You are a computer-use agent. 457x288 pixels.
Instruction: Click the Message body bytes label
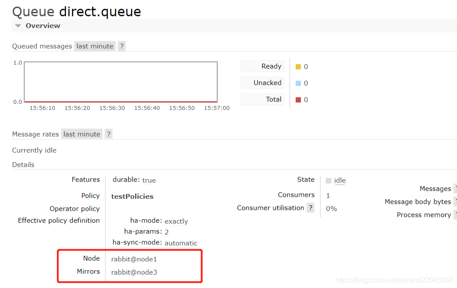point(418,202)
